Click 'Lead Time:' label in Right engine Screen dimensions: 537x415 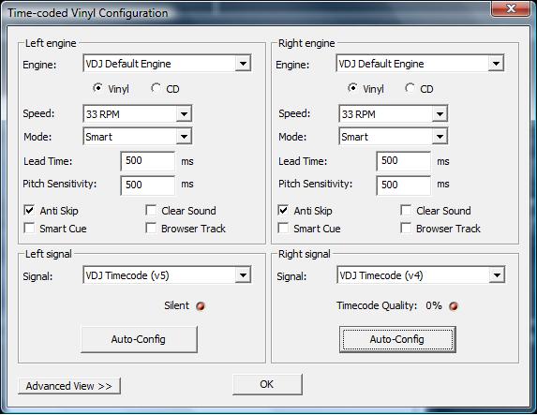[303, 161]
